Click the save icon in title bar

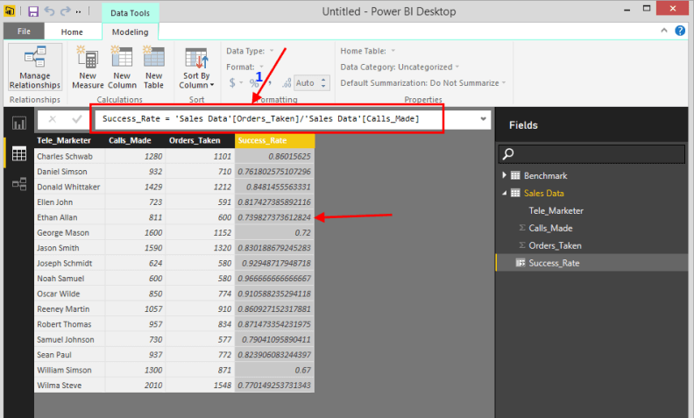(x=32, y=11)
